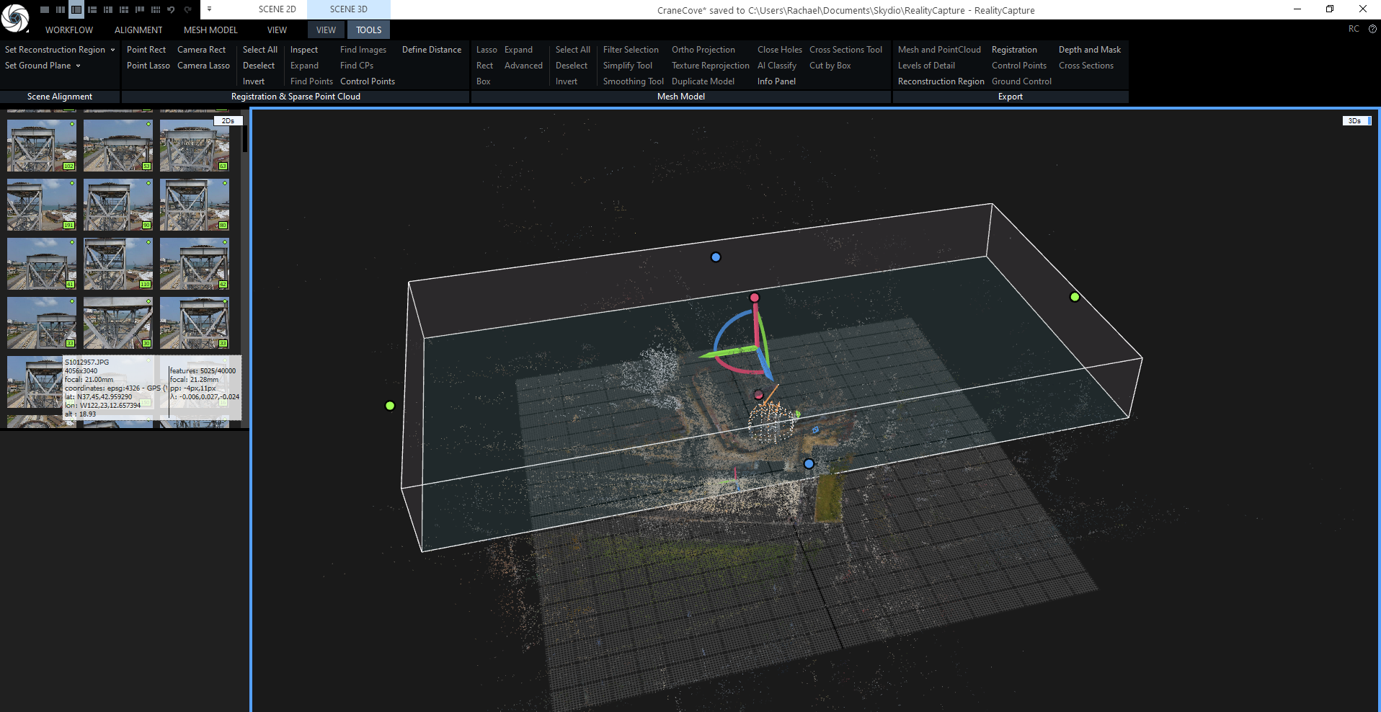Image resolution: width=1381 pixels, height=712 pixels.
Task: Activate the Mesh Model Lasso selection
Action: [x=487, y=50]
